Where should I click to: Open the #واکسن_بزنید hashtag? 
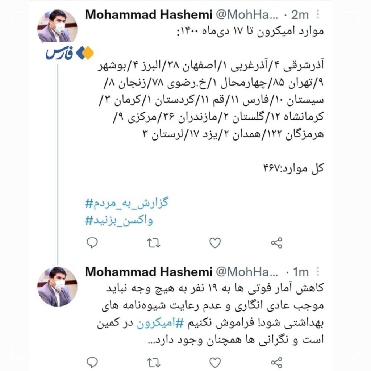[x=119, y=220]
